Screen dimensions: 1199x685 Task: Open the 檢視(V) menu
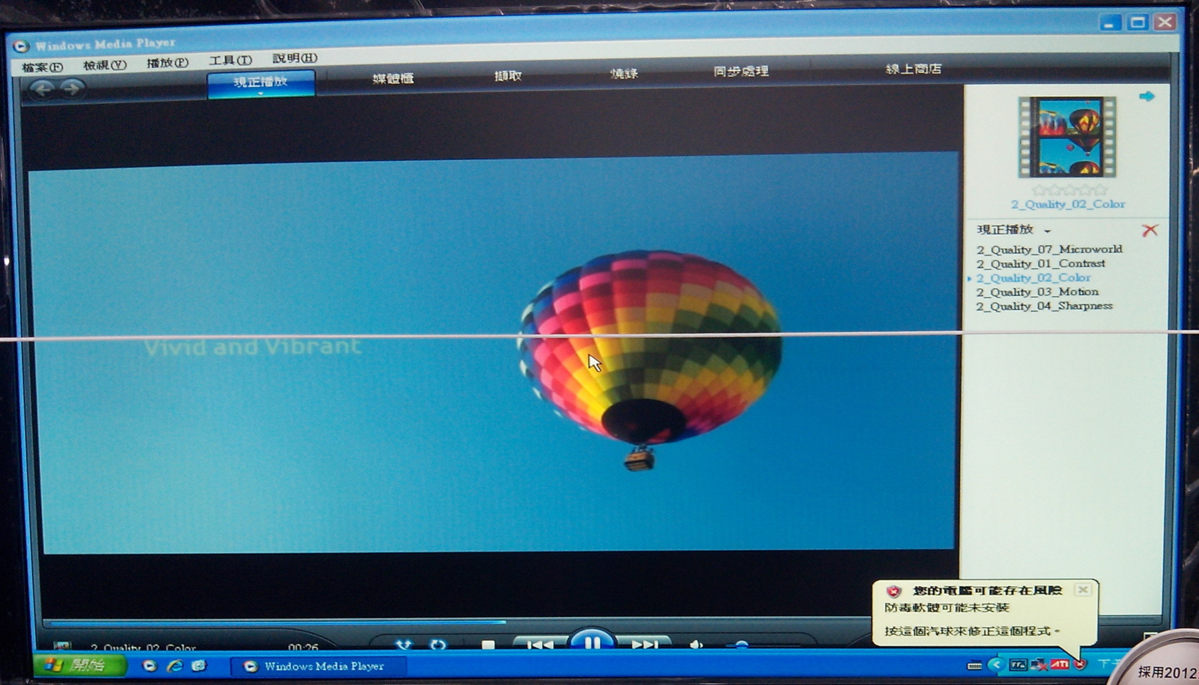tap(105, 65)
